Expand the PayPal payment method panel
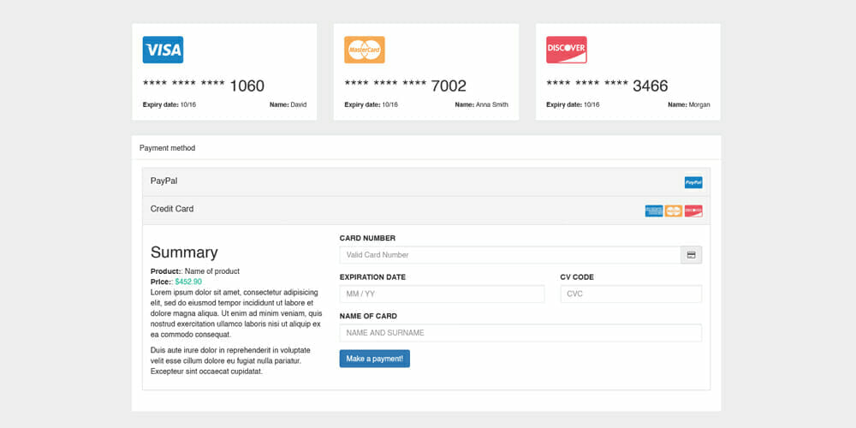856x428 pixels. [x=164, y=181]
